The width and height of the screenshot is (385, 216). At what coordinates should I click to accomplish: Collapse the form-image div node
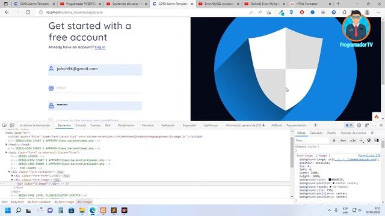point(12,180)
